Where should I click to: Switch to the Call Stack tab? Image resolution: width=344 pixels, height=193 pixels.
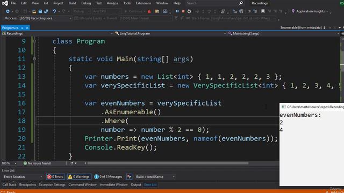[x=9, y=184]
